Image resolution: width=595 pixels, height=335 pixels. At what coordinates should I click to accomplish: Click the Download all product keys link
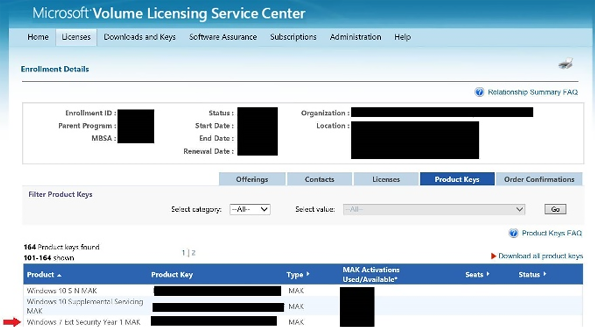click(x=542, y=256)
